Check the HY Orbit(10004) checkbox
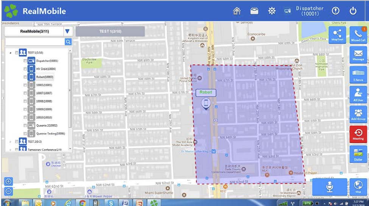Screen dimensions: 369x206 [x=25, y=69]
